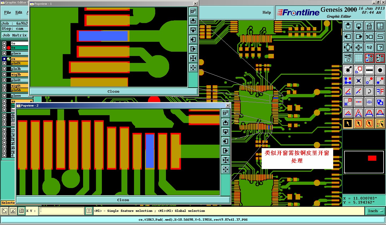Click the pan right icon in Popview 2
The image size is (386, 225).
pos(225,151)
